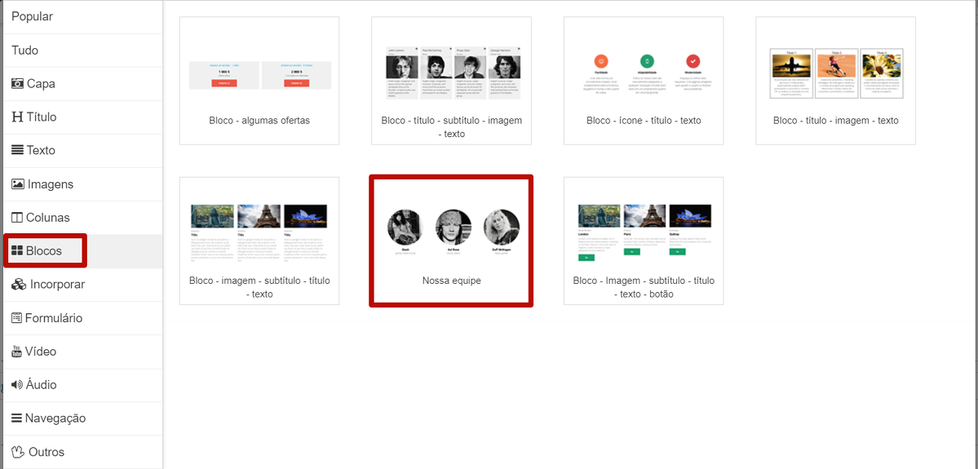Image resolution: width=978 pixels, height=469 pixels.
Task: Click the H heading icon for Título
Action: pos(17,117)
